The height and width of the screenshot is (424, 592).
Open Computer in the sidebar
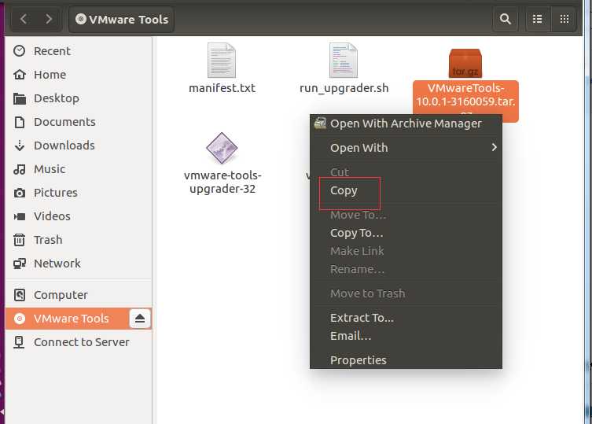pos(78,295)
